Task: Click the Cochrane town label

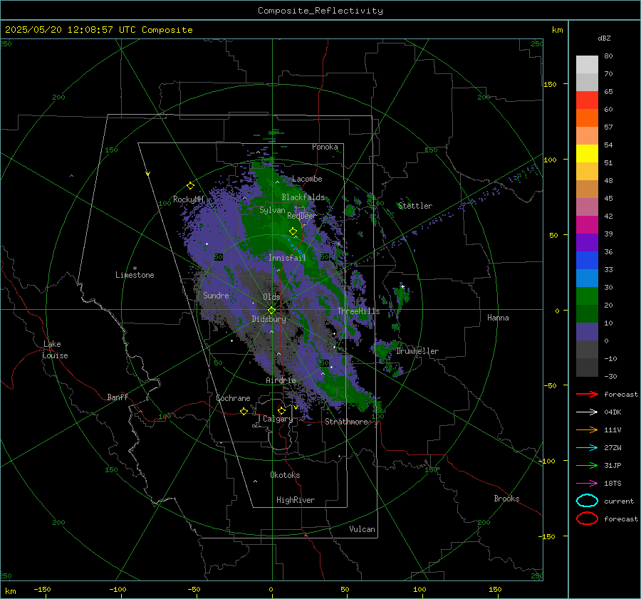Action: [x=233, y=398]
